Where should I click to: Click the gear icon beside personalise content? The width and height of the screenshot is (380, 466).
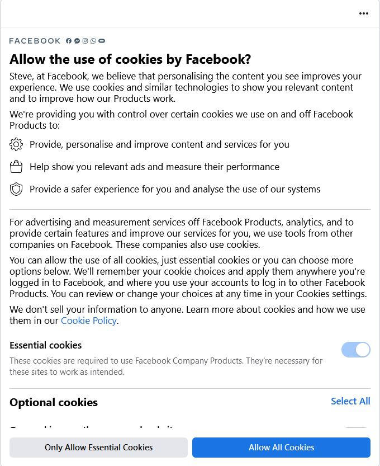16,144
